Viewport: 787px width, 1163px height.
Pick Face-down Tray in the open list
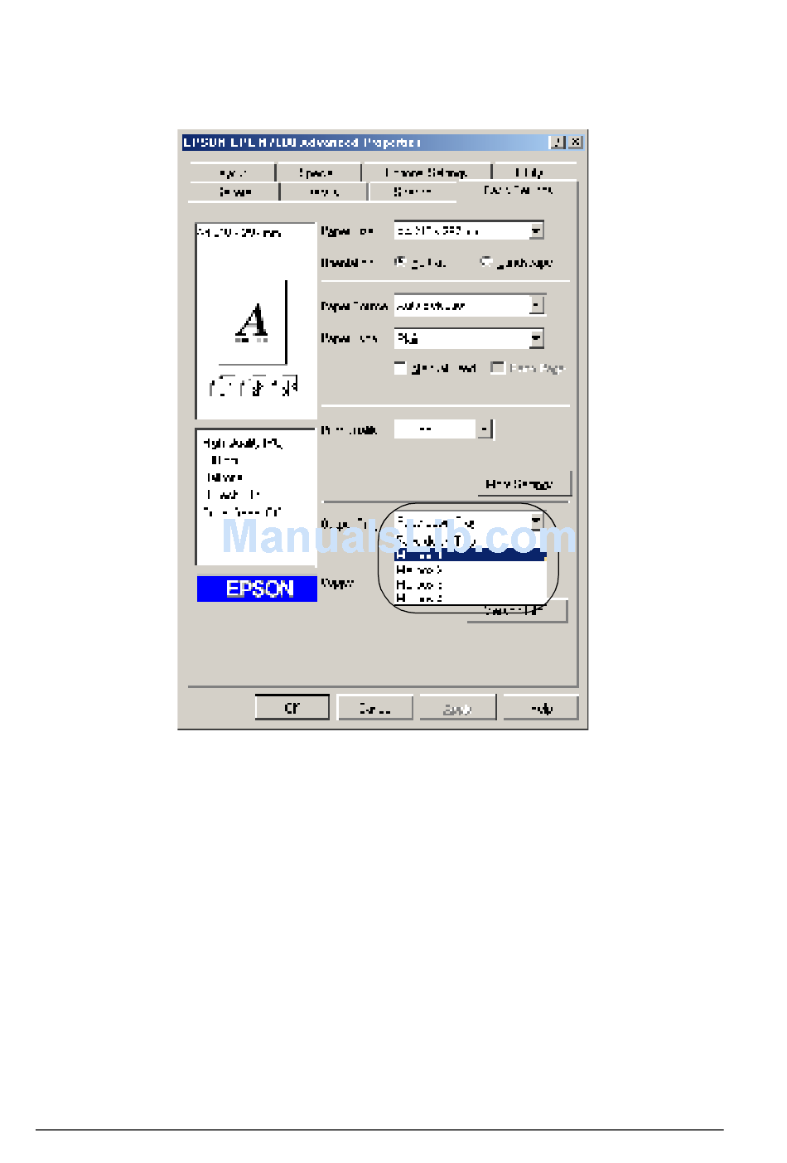(469, 540)
